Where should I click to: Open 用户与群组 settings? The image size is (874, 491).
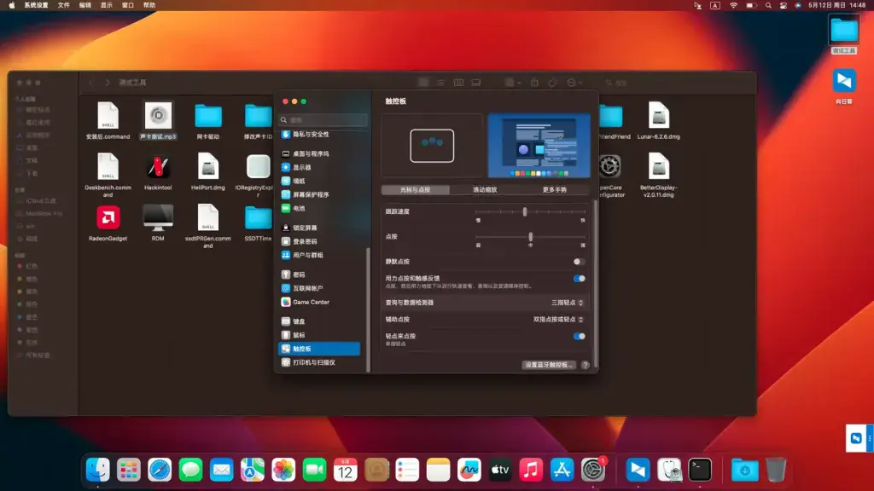[x=319, y=255]
